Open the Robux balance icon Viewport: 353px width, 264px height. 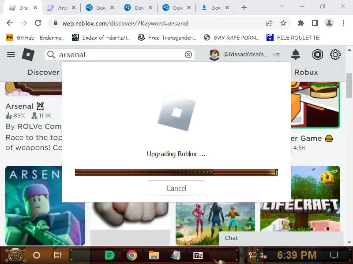coord(317,55)
